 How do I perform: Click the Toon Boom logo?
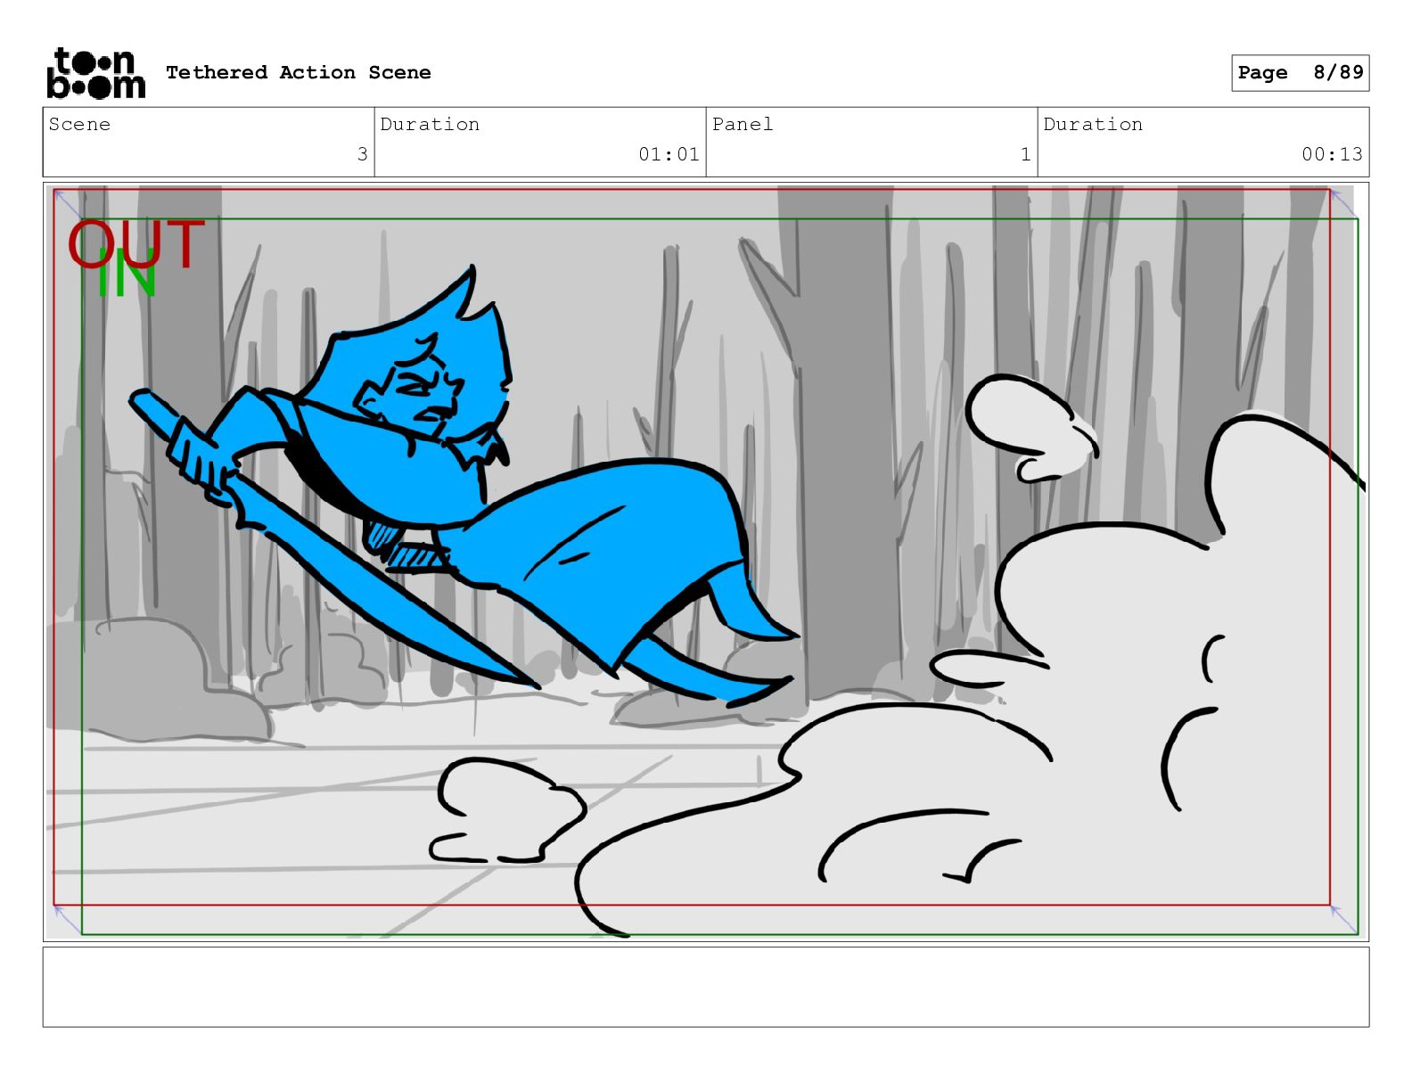[95, 72]
